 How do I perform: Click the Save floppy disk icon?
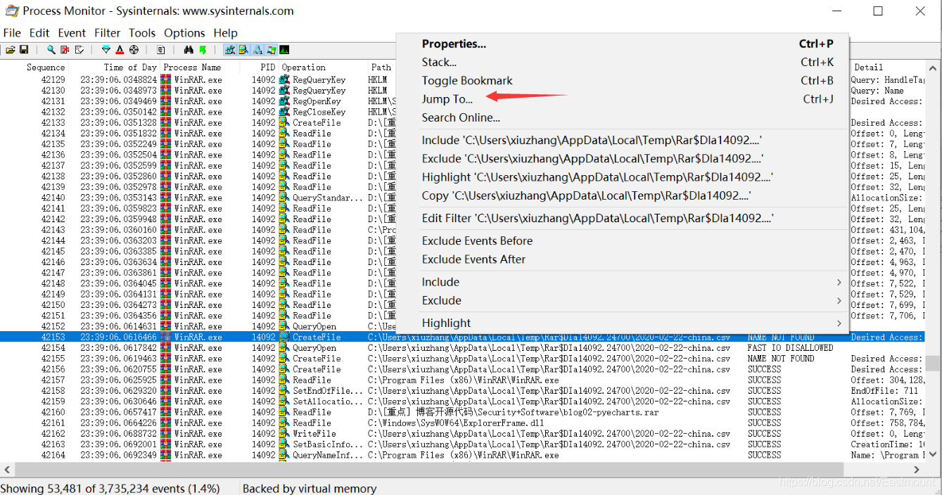(23, 50)
